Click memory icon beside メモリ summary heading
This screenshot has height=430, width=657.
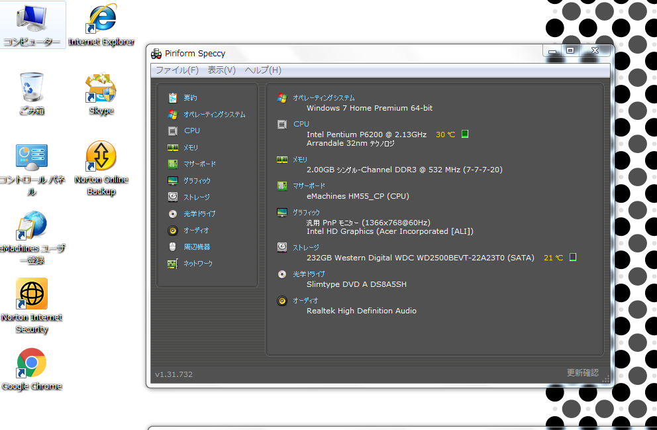pyautogui.click(x=282, y=159)
